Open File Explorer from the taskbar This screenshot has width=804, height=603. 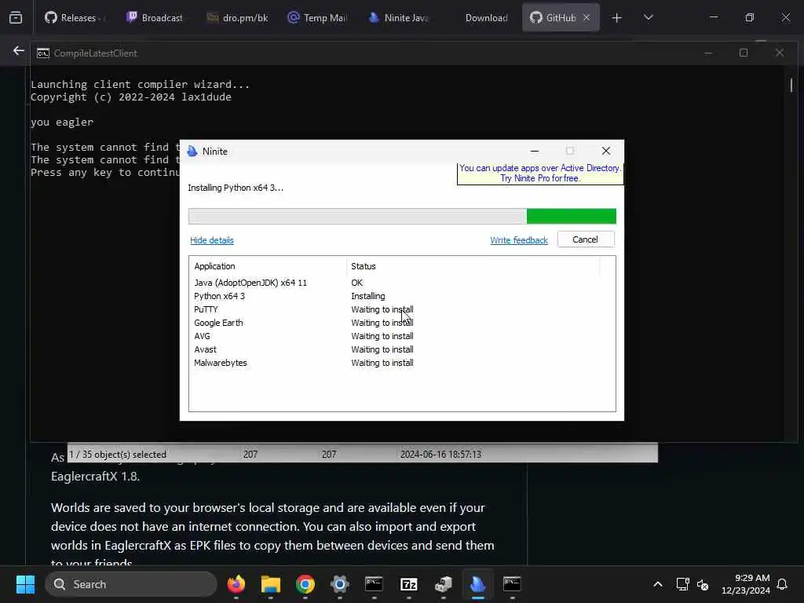tap(271, 584)
